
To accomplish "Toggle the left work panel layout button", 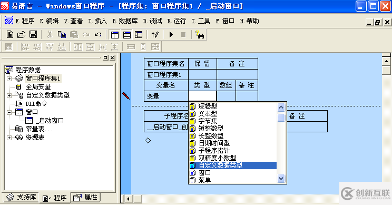I will tap(115, 35).
